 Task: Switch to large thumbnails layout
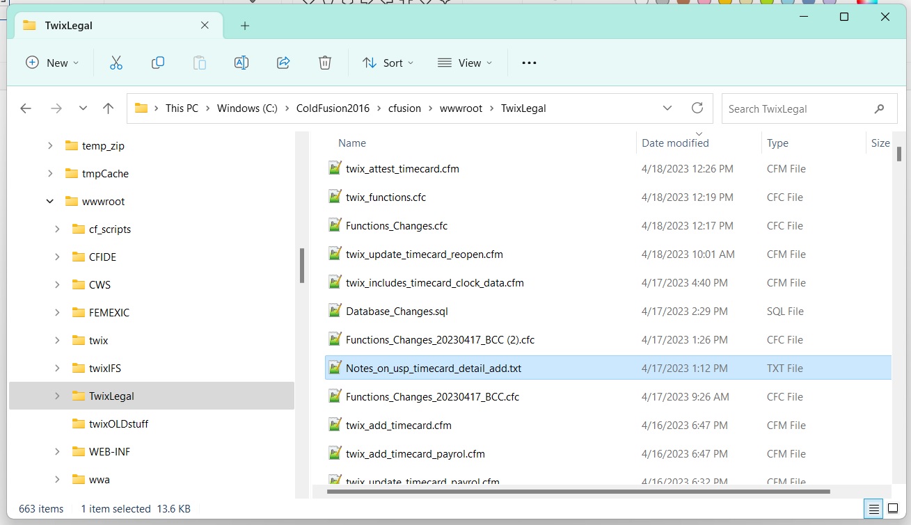(893, 508)
